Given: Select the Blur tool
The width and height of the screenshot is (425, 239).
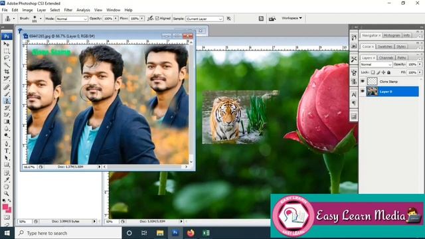Looking at the screenshot, I should [7, 129].
